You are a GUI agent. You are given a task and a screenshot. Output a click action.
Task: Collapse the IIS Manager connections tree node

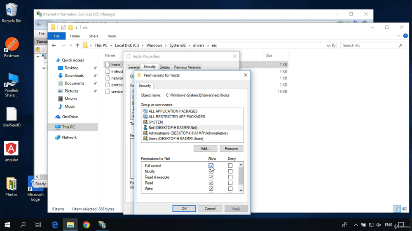click(x=38, y=56)
